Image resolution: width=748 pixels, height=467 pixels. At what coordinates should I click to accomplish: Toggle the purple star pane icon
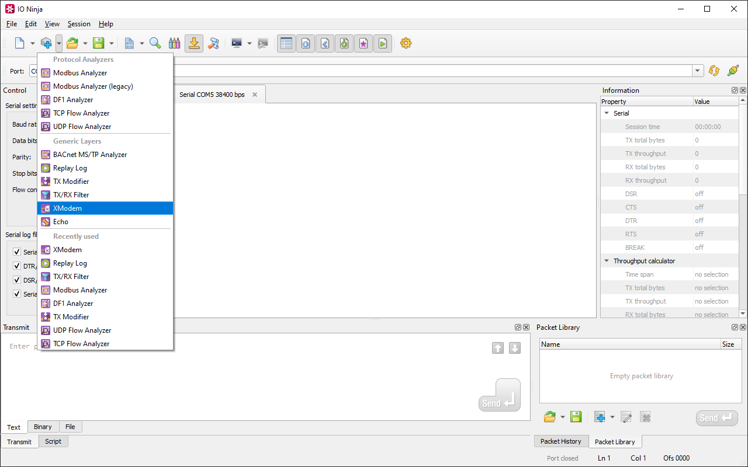[363, 43]
